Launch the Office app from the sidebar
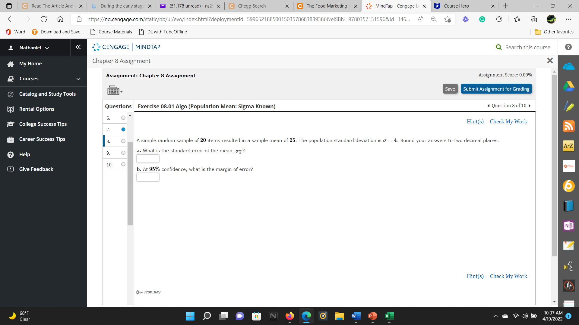 [569, 166]
